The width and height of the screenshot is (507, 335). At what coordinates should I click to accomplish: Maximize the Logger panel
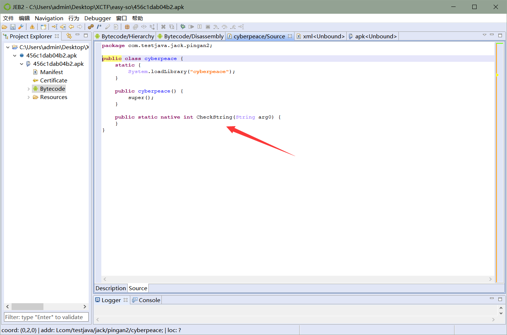point(500,299)
